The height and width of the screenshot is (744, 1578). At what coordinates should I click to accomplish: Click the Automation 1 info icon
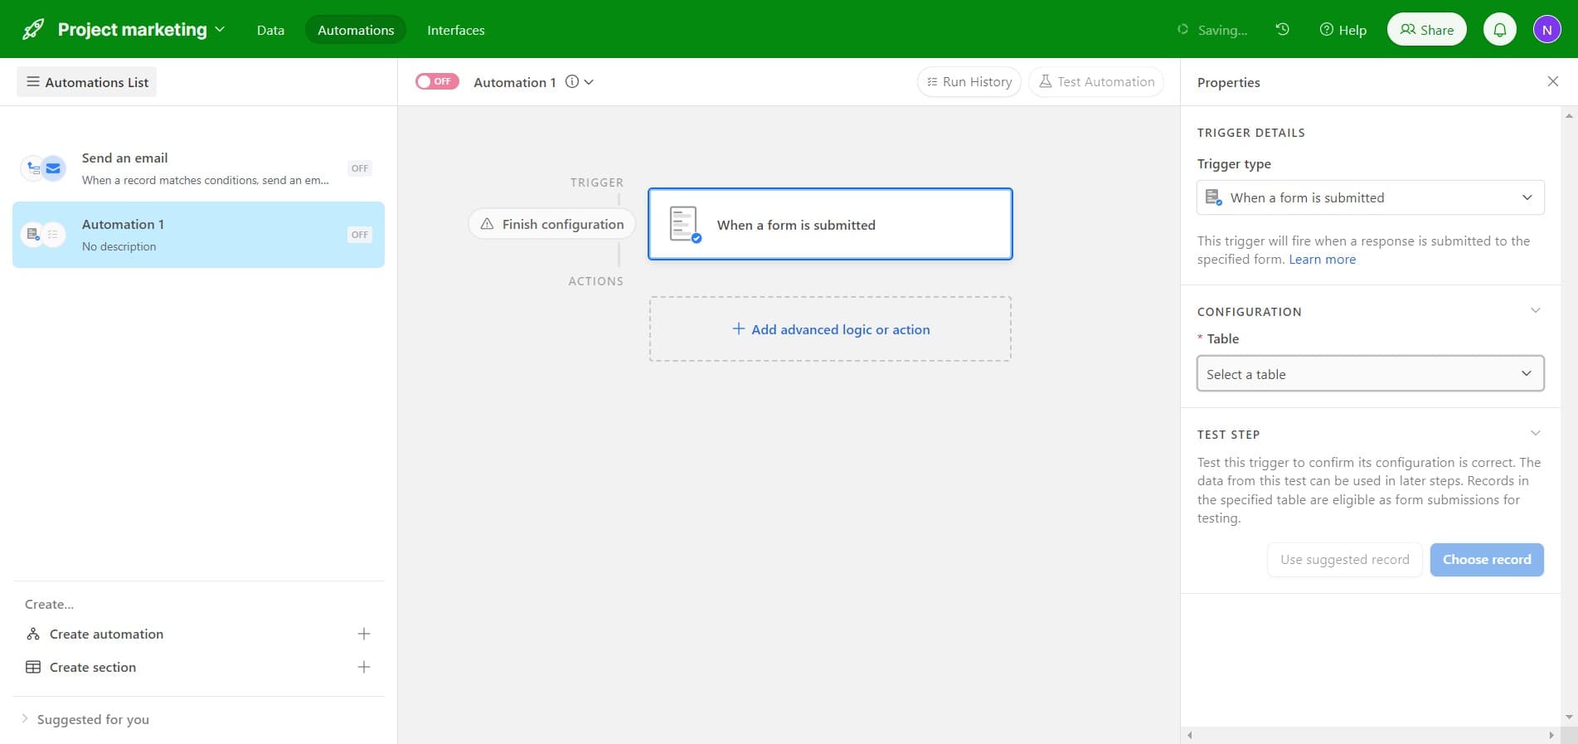coord(572,82)
